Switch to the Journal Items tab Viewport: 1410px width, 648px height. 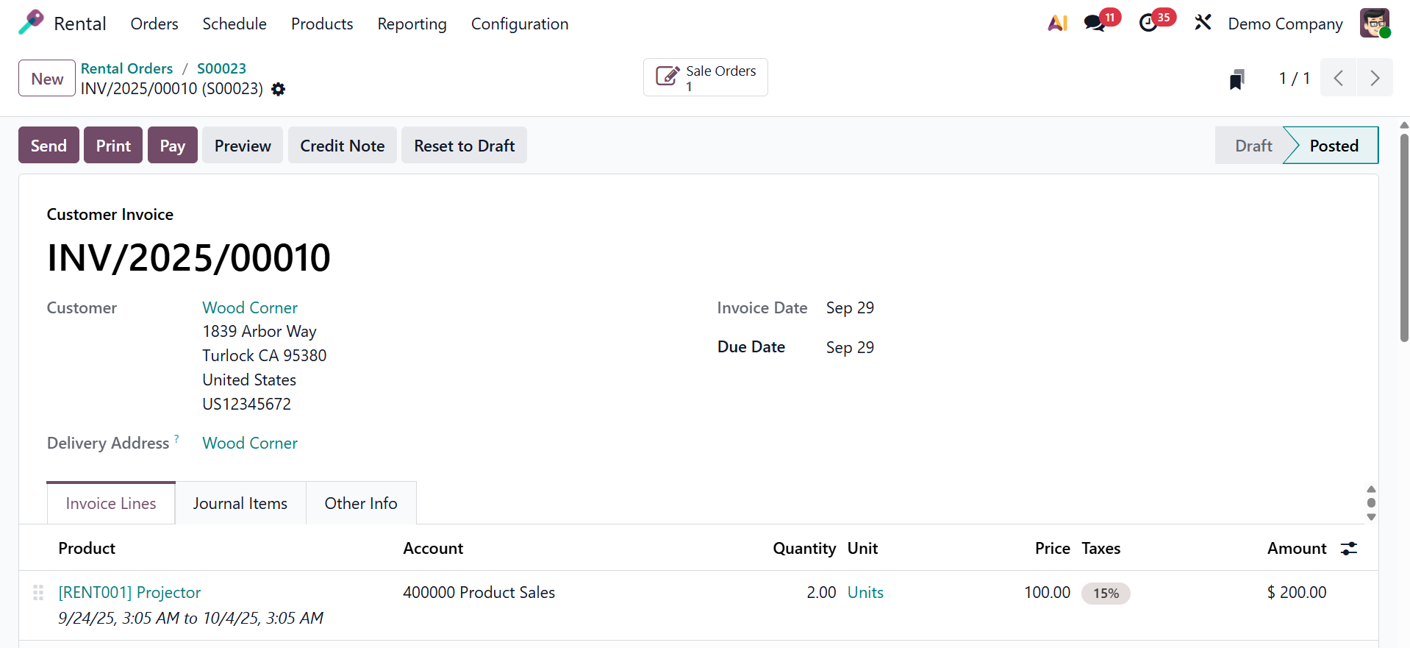click(x=240, y=504)
